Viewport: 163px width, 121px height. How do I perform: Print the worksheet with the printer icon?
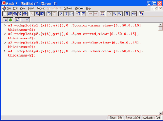25,14
